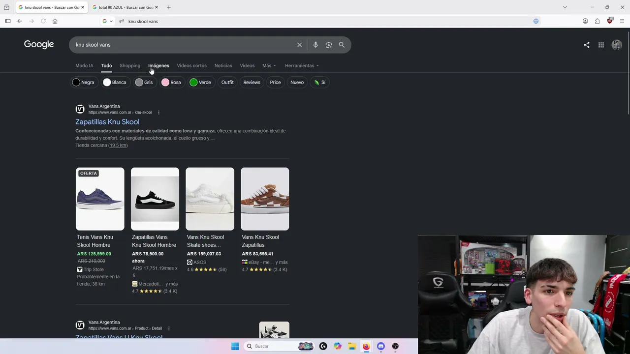Open Google Lens image search
Screen dimensions: 630x354
pos(328,45)
